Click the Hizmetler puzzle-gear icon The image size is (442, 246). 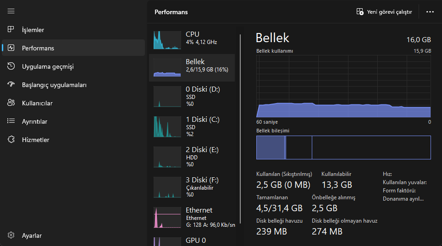pyautogui.click(x=11, y=140)
